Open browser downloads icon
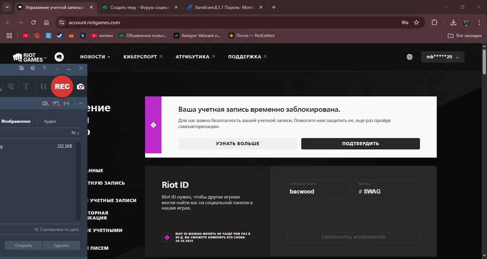This screenshot has width=487, height=259. [x=453, y=22]
